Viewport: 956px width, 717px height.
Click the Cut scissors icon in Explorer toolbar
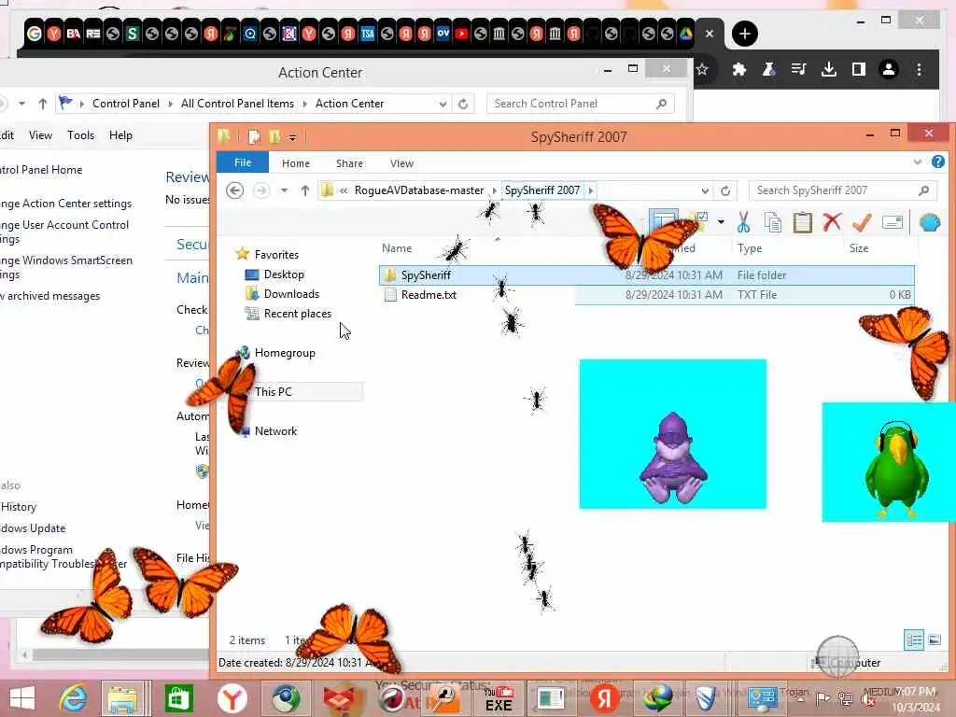click(x=743, y=222)
